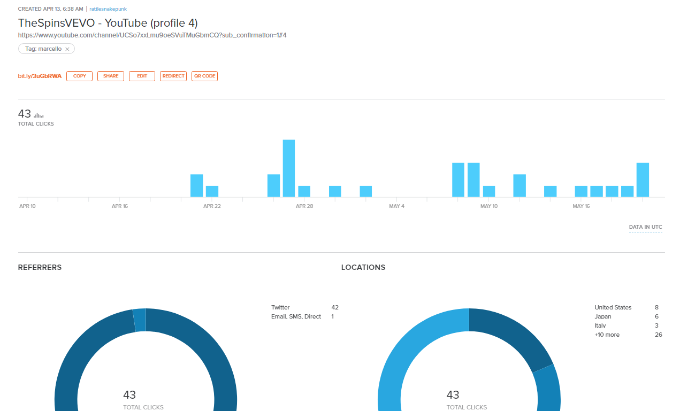680x411 pixels.
Task: Click the small bar-chart icon beside total clicks
Action: tap(39, 115)
